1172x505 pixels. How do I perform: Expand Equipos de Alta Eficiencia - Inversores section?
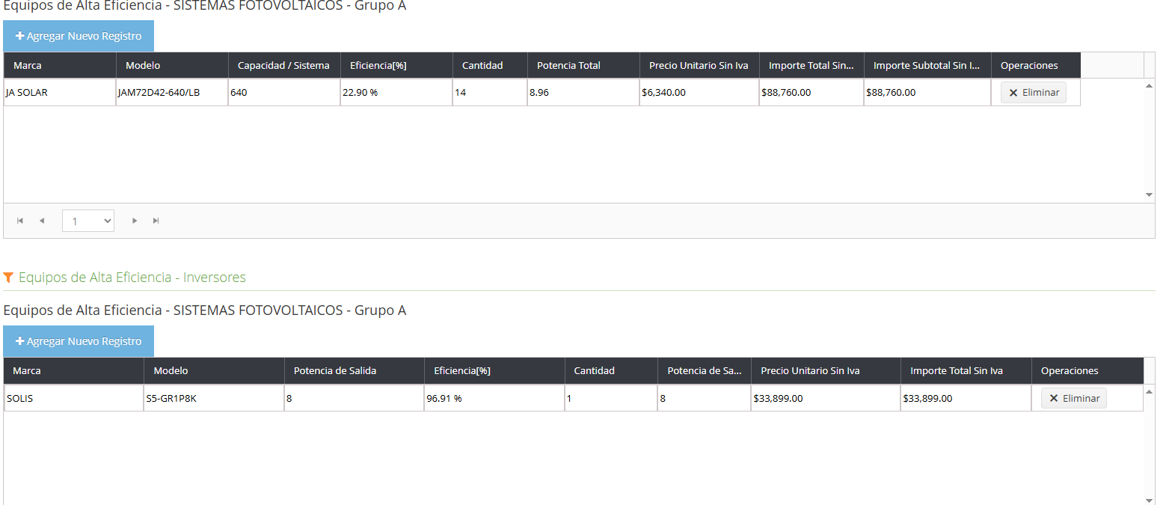click(x=132, y=278)
